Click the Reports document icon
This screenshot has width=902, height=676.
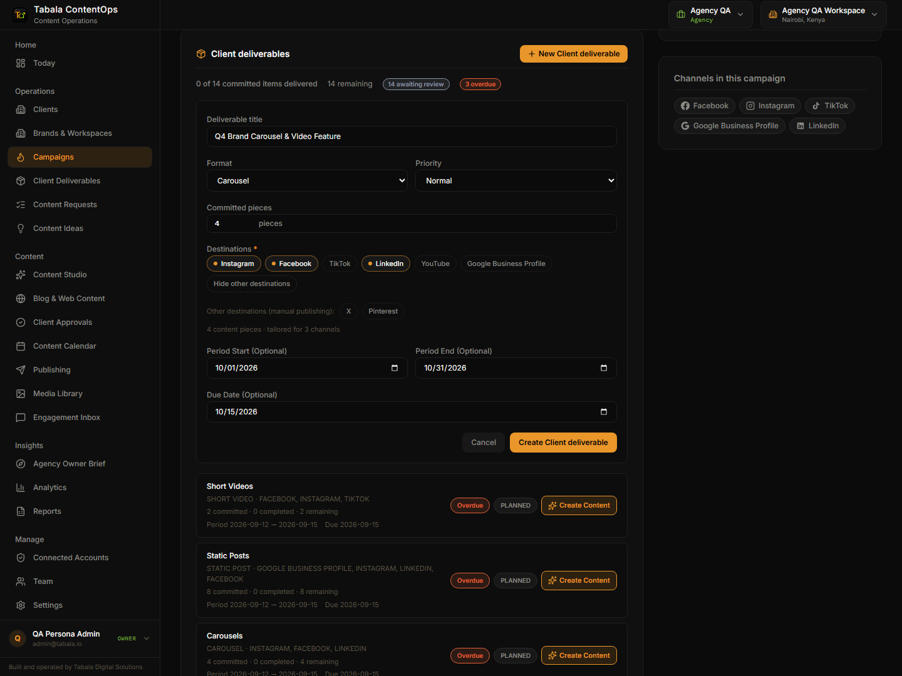pos(21,511)
